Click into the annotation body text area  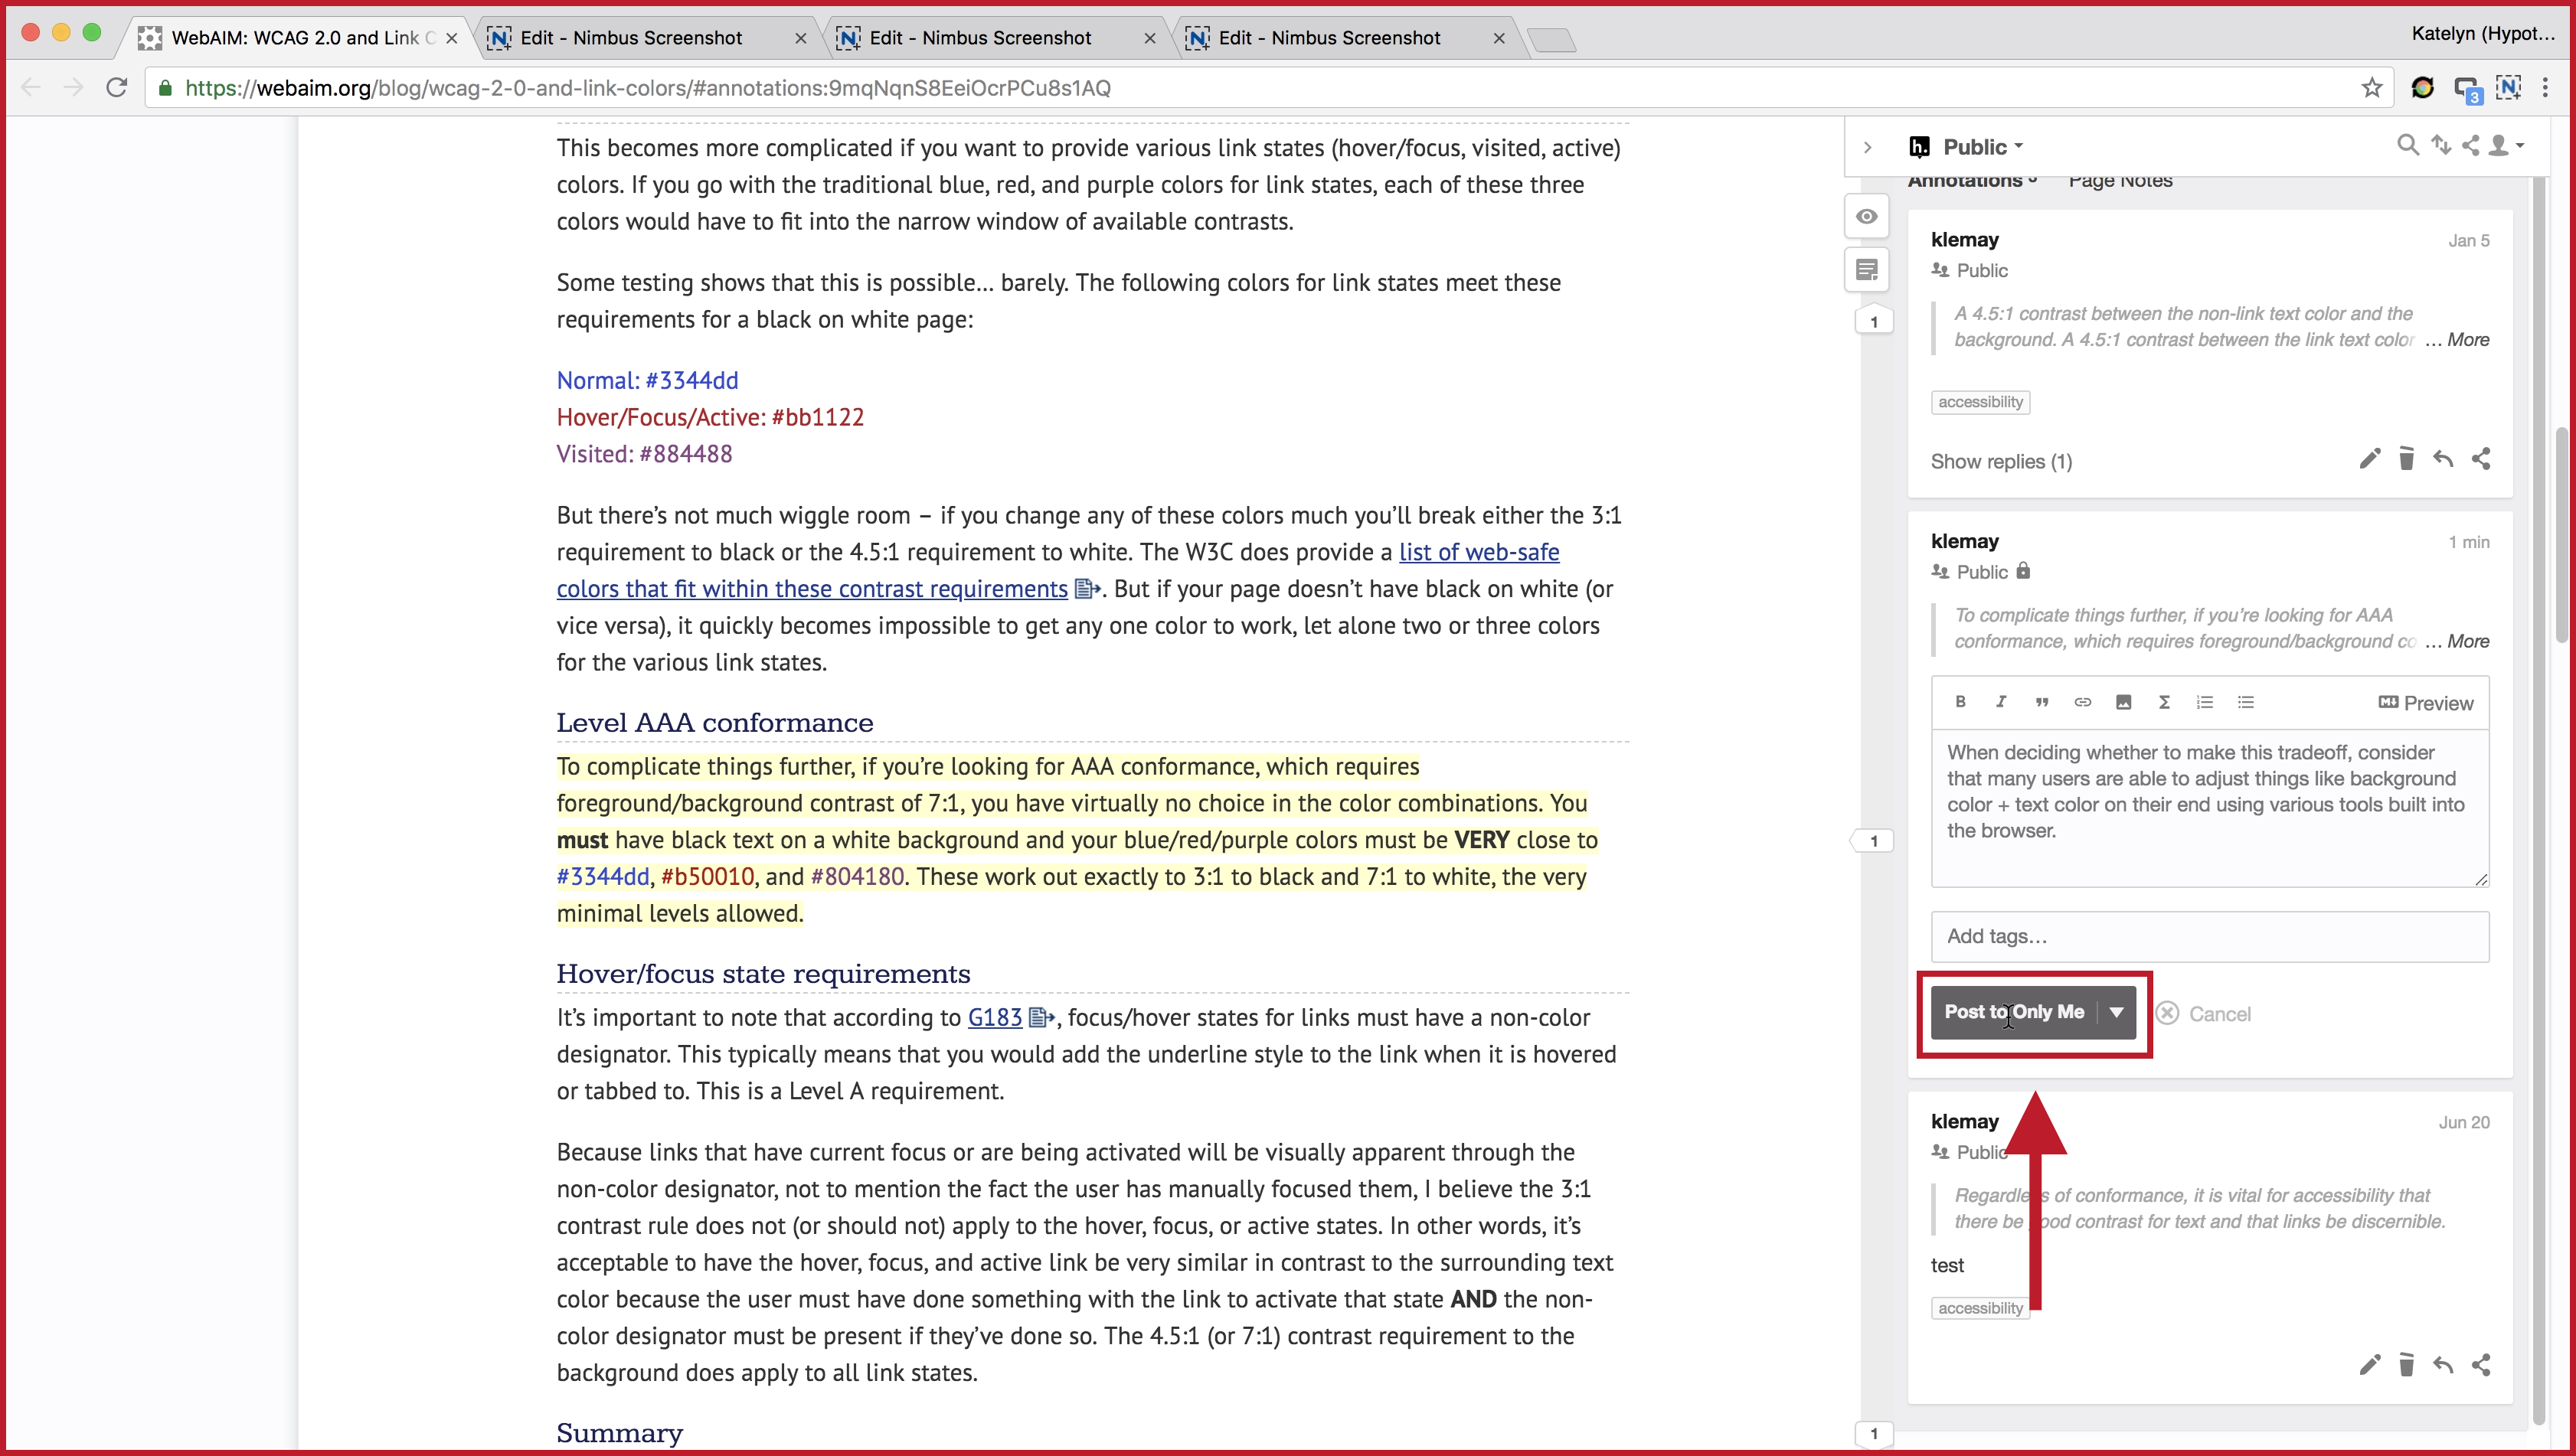point(2210,808)
